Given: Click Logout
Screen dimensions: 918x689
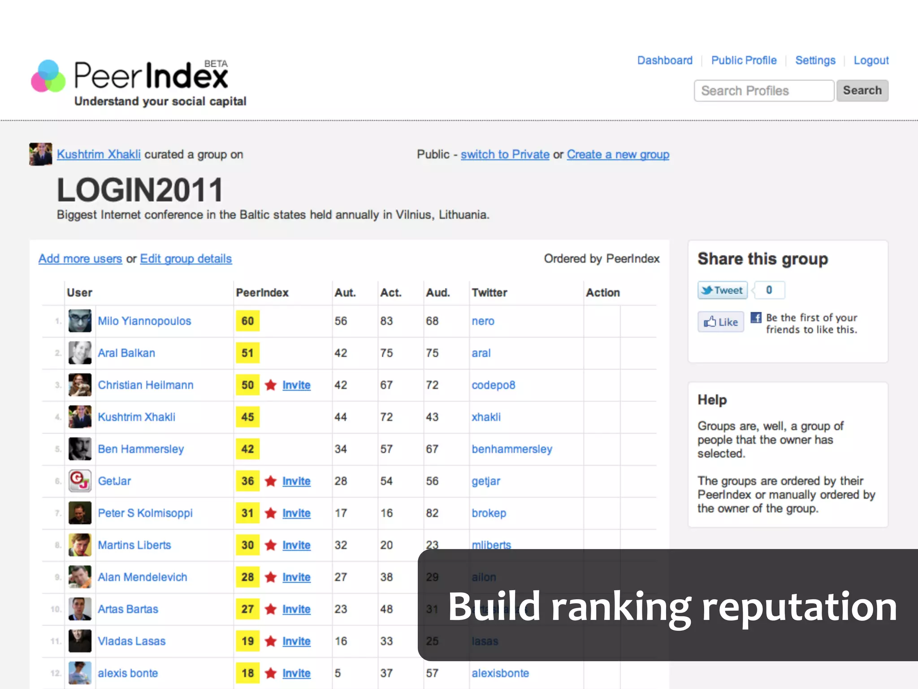Looking at the screenshot, I should 871,60.
